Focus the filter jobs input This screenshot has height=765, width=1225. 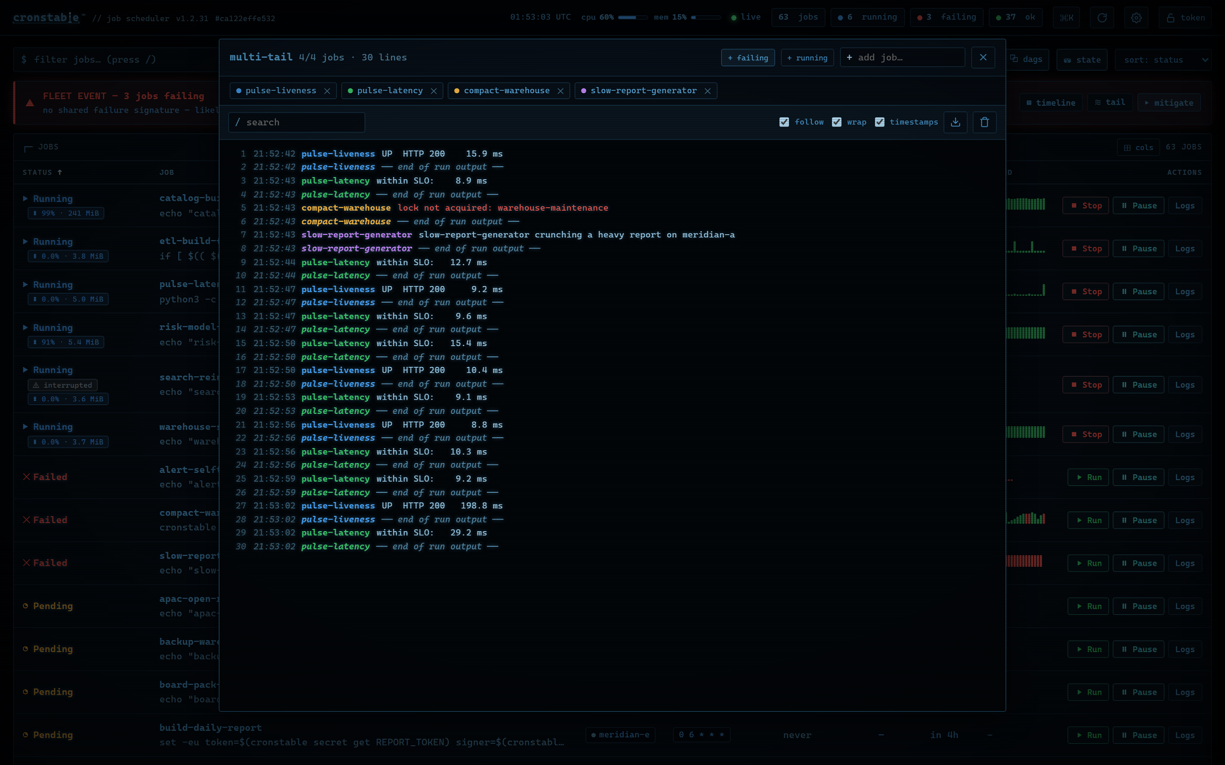(x=116, y=60)
